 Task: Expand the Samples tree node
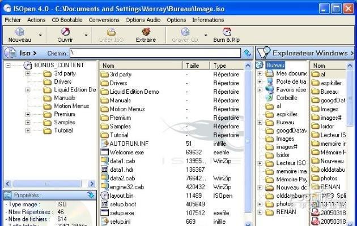[x=28, y=123]
